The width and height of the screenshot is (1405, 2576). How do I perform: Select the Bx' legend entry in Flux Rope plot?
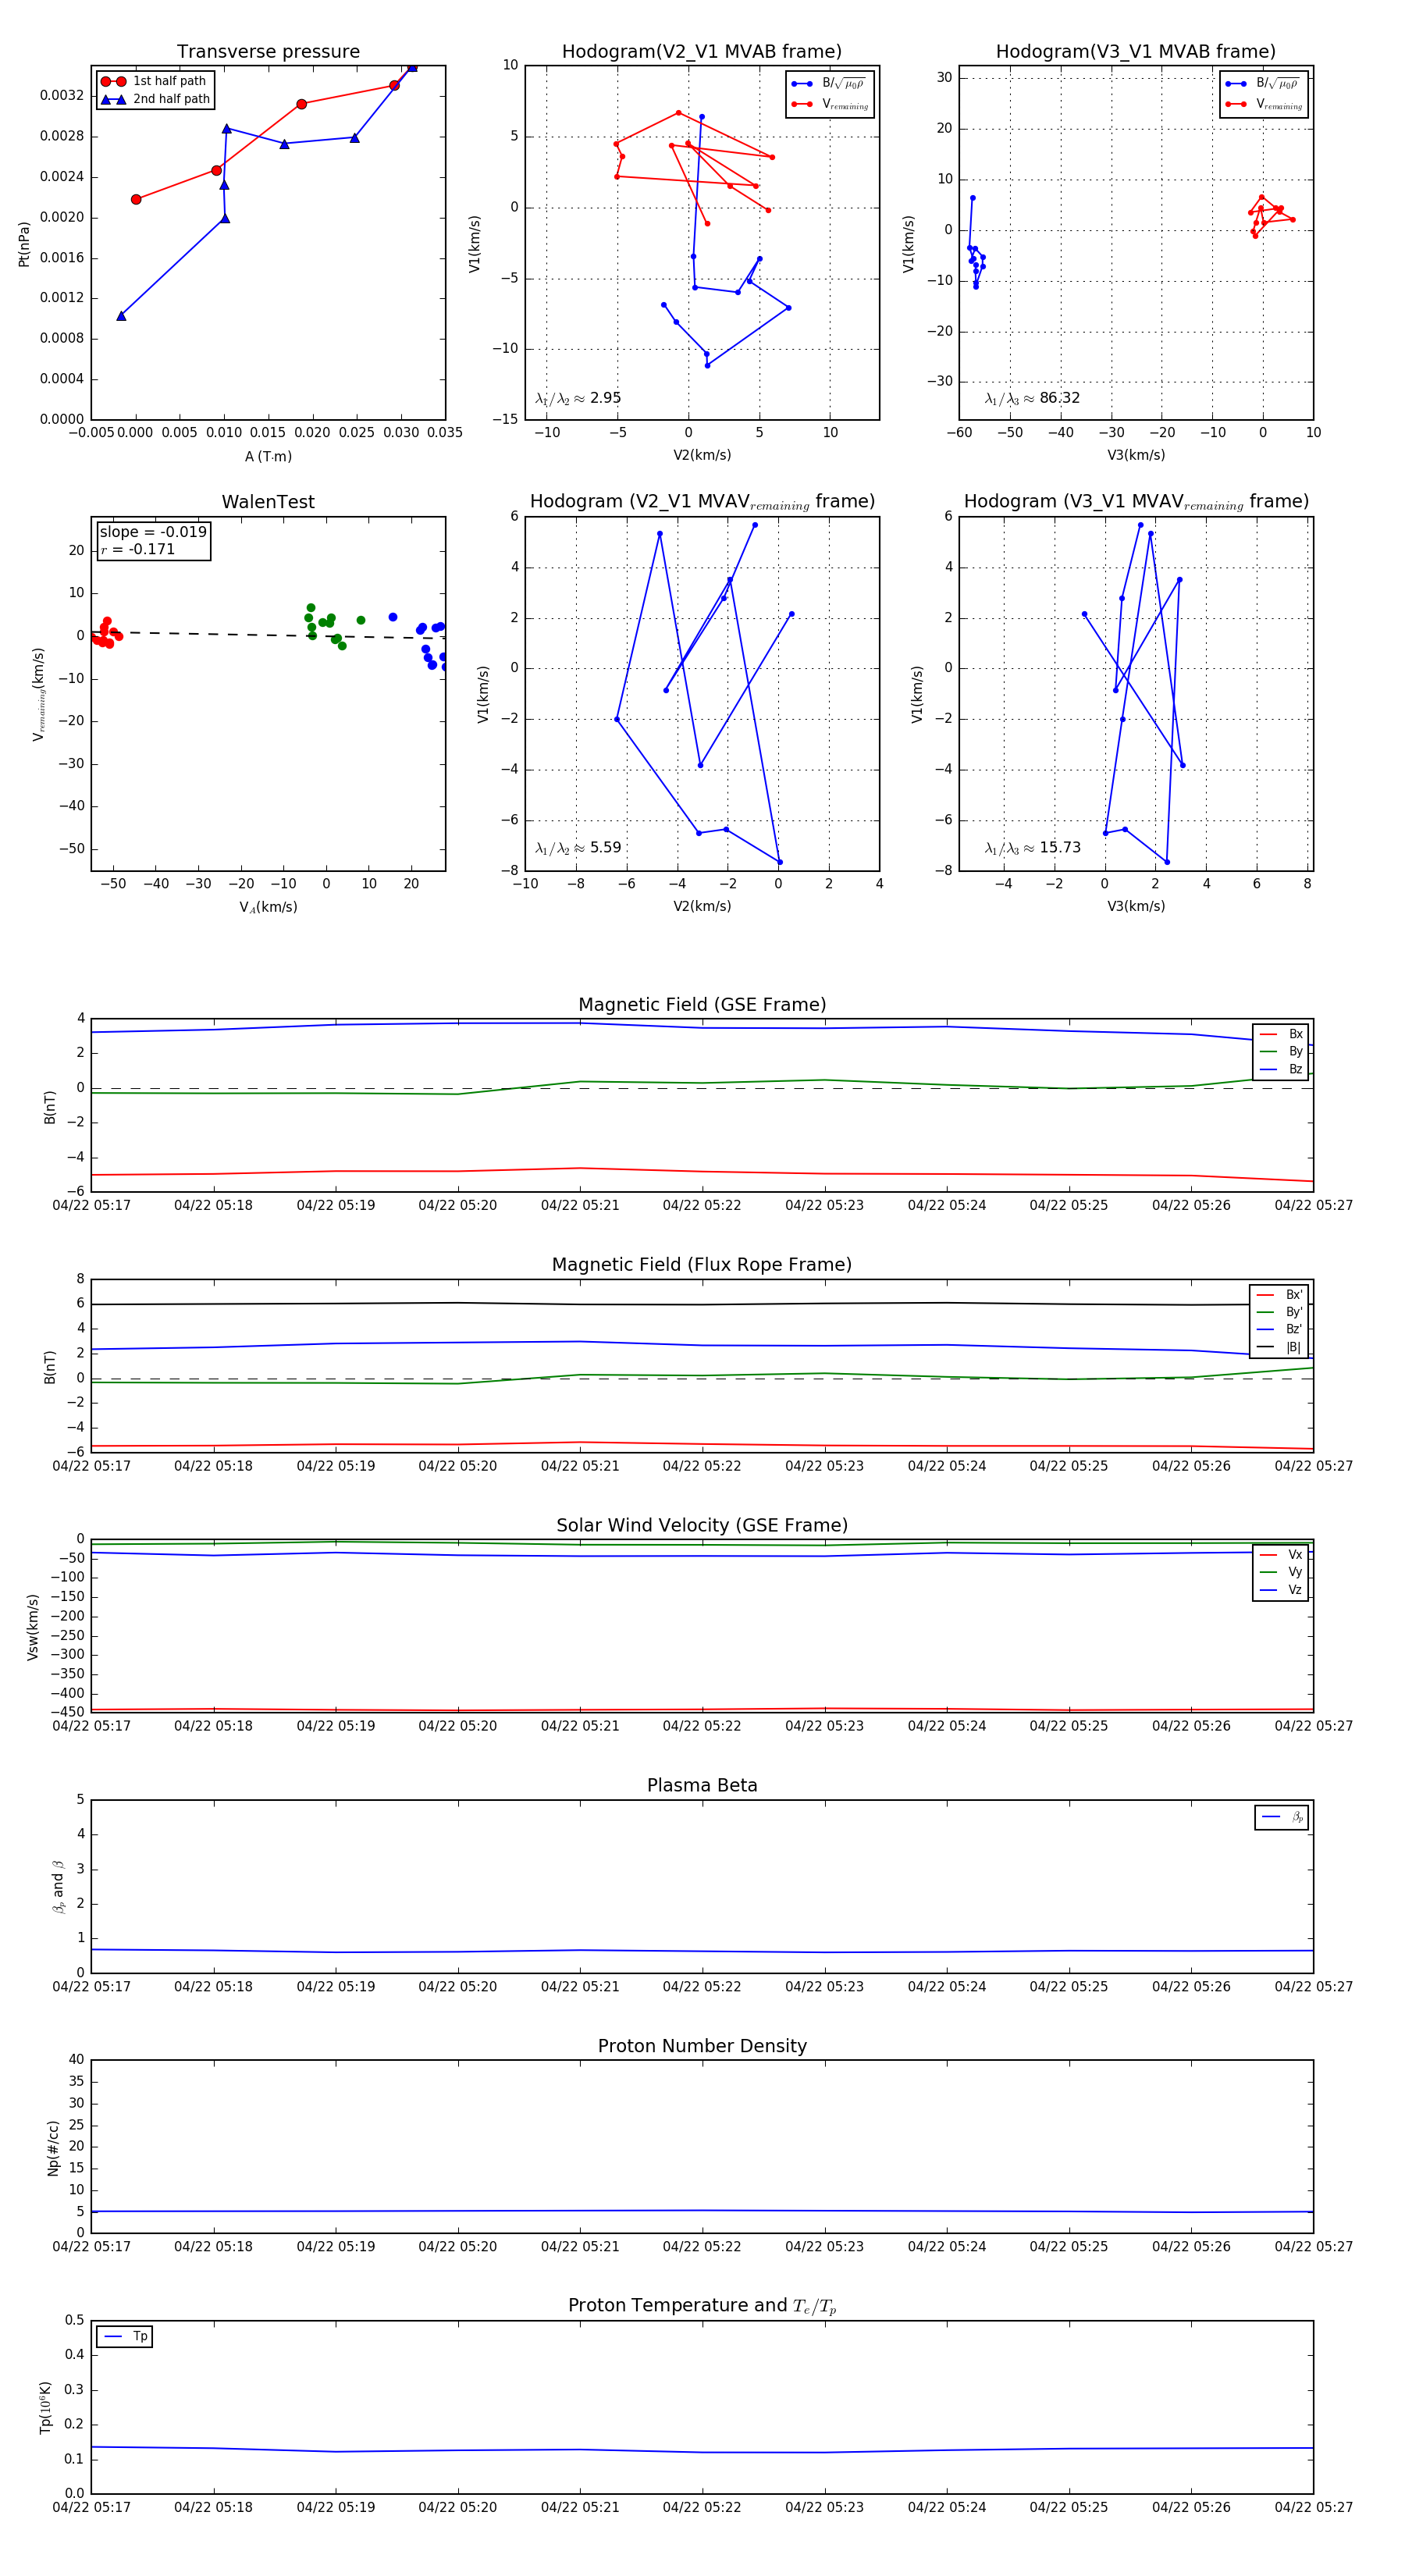point(1279,1295)
